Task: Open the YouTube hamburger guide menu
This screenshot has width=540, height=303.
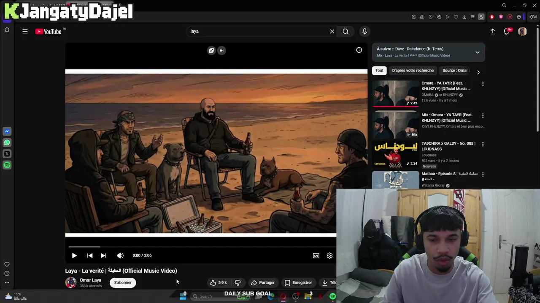Action: pos(25,31)
